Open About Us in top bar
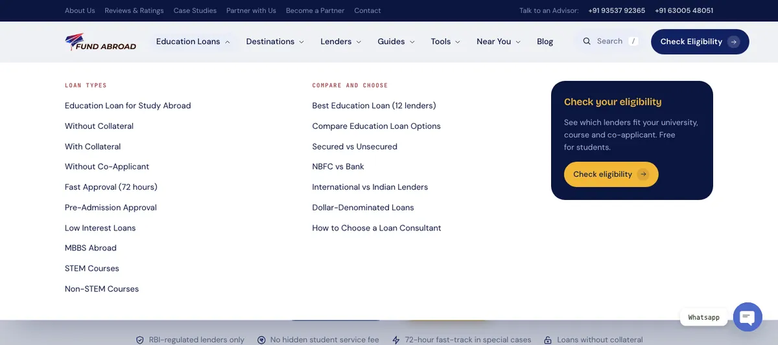The height and width of the screenshot is (345, 778). (x=80, y=10)
